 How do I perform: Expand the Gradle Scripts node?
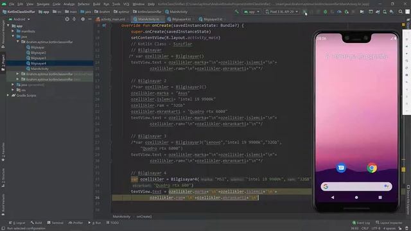[8, 96]
